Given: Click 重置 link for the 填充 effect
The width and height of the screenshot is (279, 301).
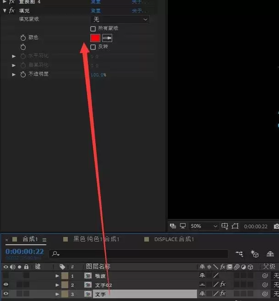Looking at the screenshot, I should pyautogui.click(x=96, y=11).
